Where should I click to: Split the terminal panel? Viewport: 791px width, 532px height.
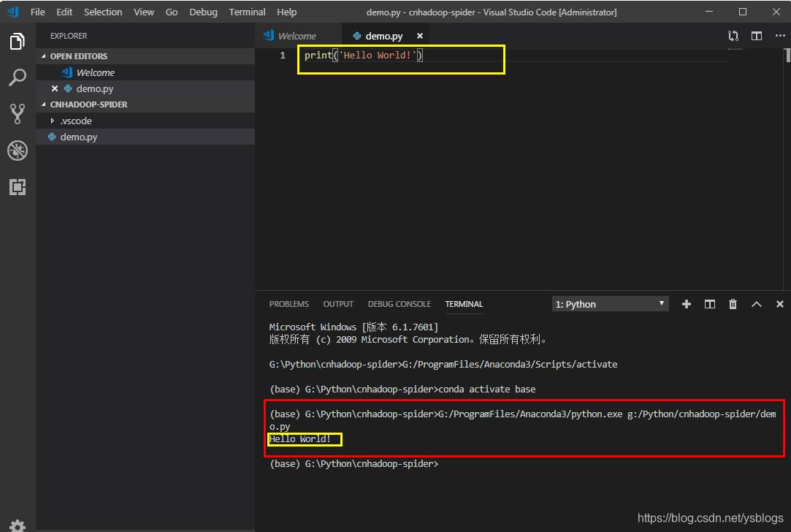(x=709, y=304)
